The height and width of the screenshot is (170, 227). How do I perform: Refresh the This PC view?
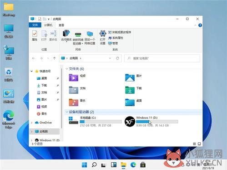pyautogui.click(x=117, y=58)
